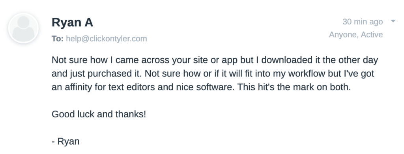
Task: Click the line starting "an affinity for text"
Action: click(x=201, y=87)
